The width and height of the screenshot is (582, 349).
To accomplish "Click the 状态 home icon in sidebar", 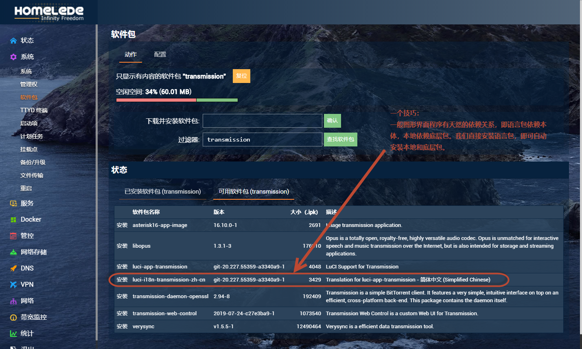I will pos(13,40).
